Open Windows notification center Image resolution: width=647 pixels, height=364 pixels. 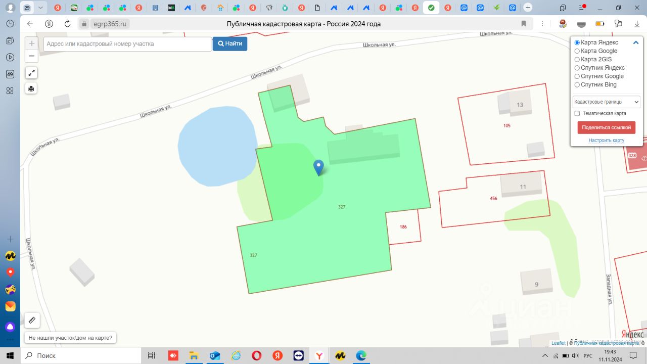(633, 355)
